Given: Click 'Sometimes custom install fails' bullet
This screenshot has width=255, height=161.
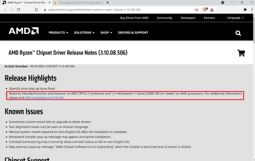Looking at the screenshot, I should (50, 122).
